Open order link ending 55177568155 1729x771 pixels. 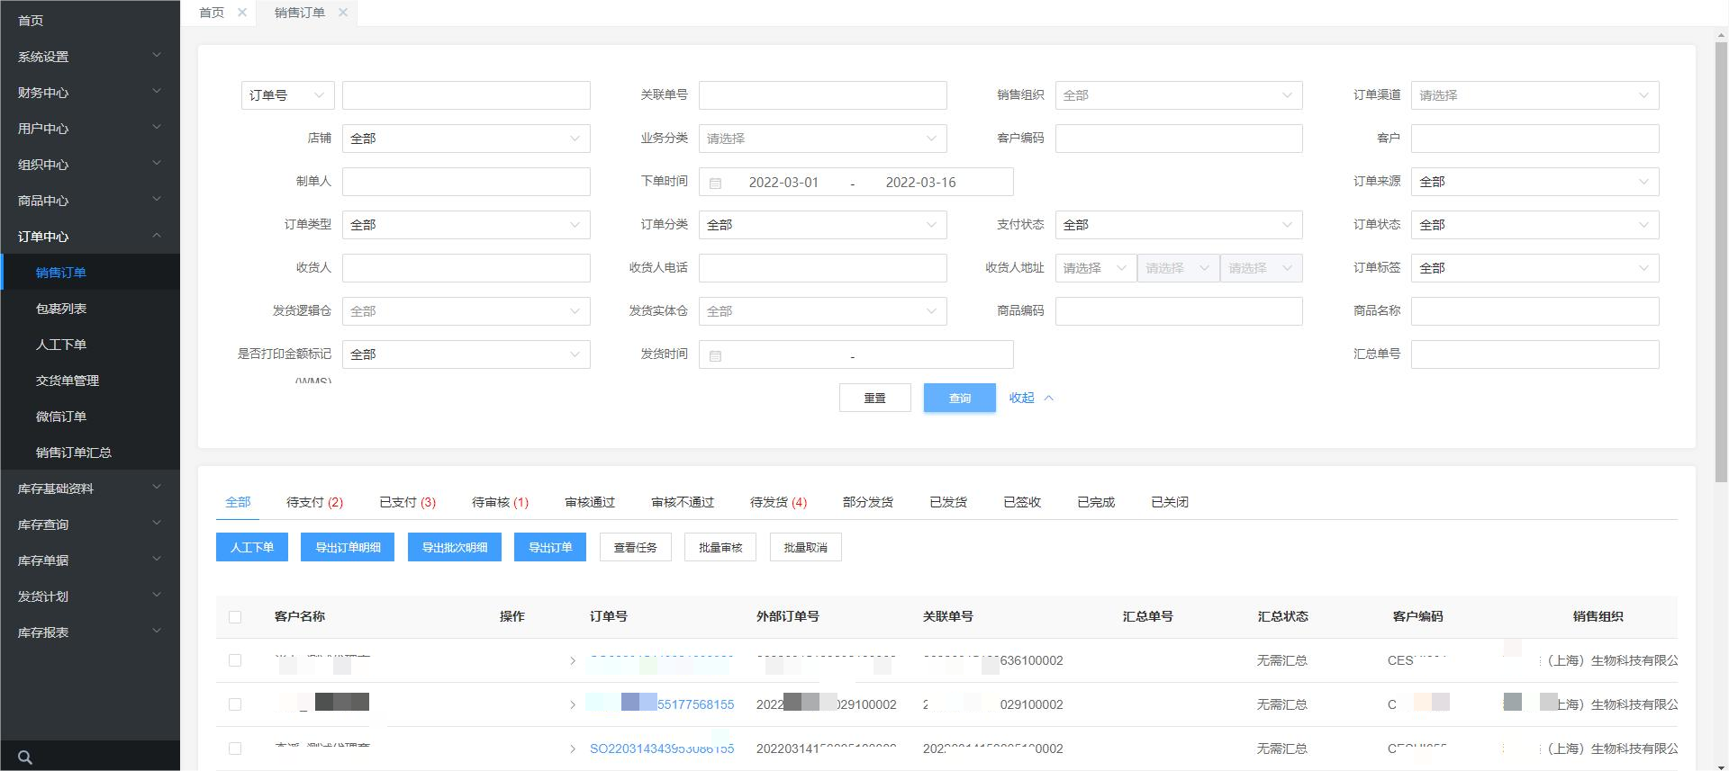660,704
